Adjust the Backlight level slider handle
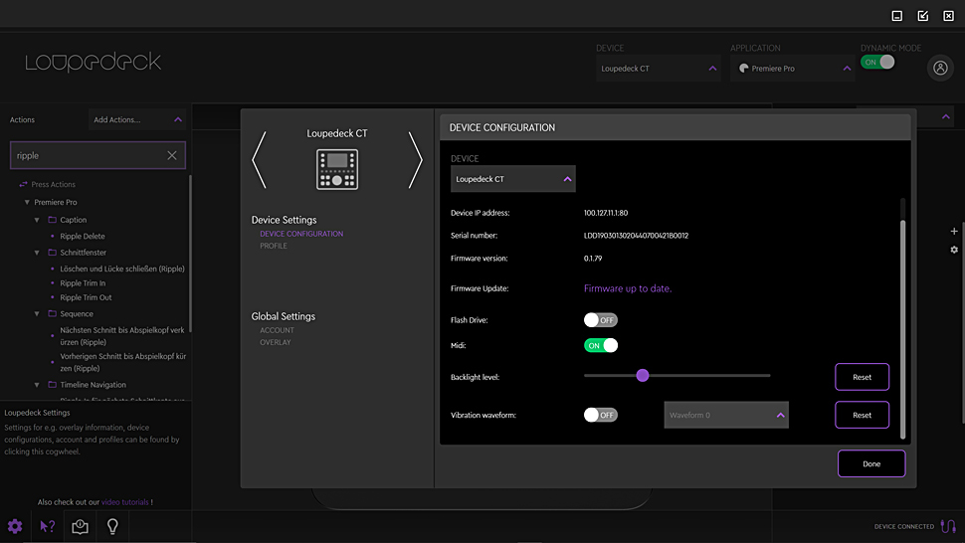Viewport: 965px width, 543px height. [643, 375]
